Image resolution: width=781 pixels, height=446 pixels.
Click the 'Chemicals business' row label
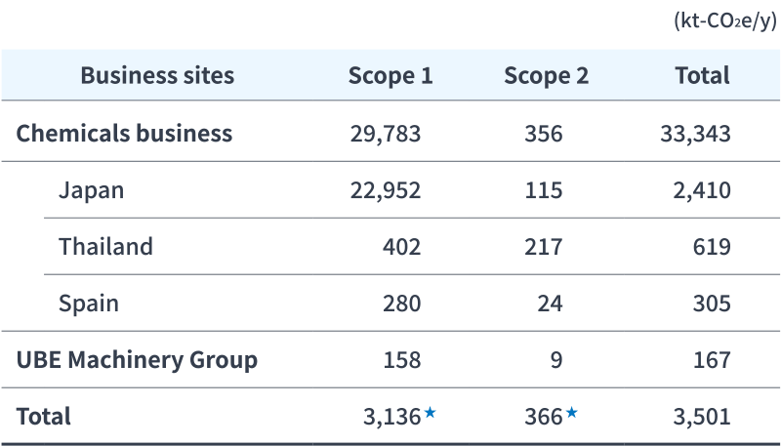pyautogui.click(x=124, y=134)
